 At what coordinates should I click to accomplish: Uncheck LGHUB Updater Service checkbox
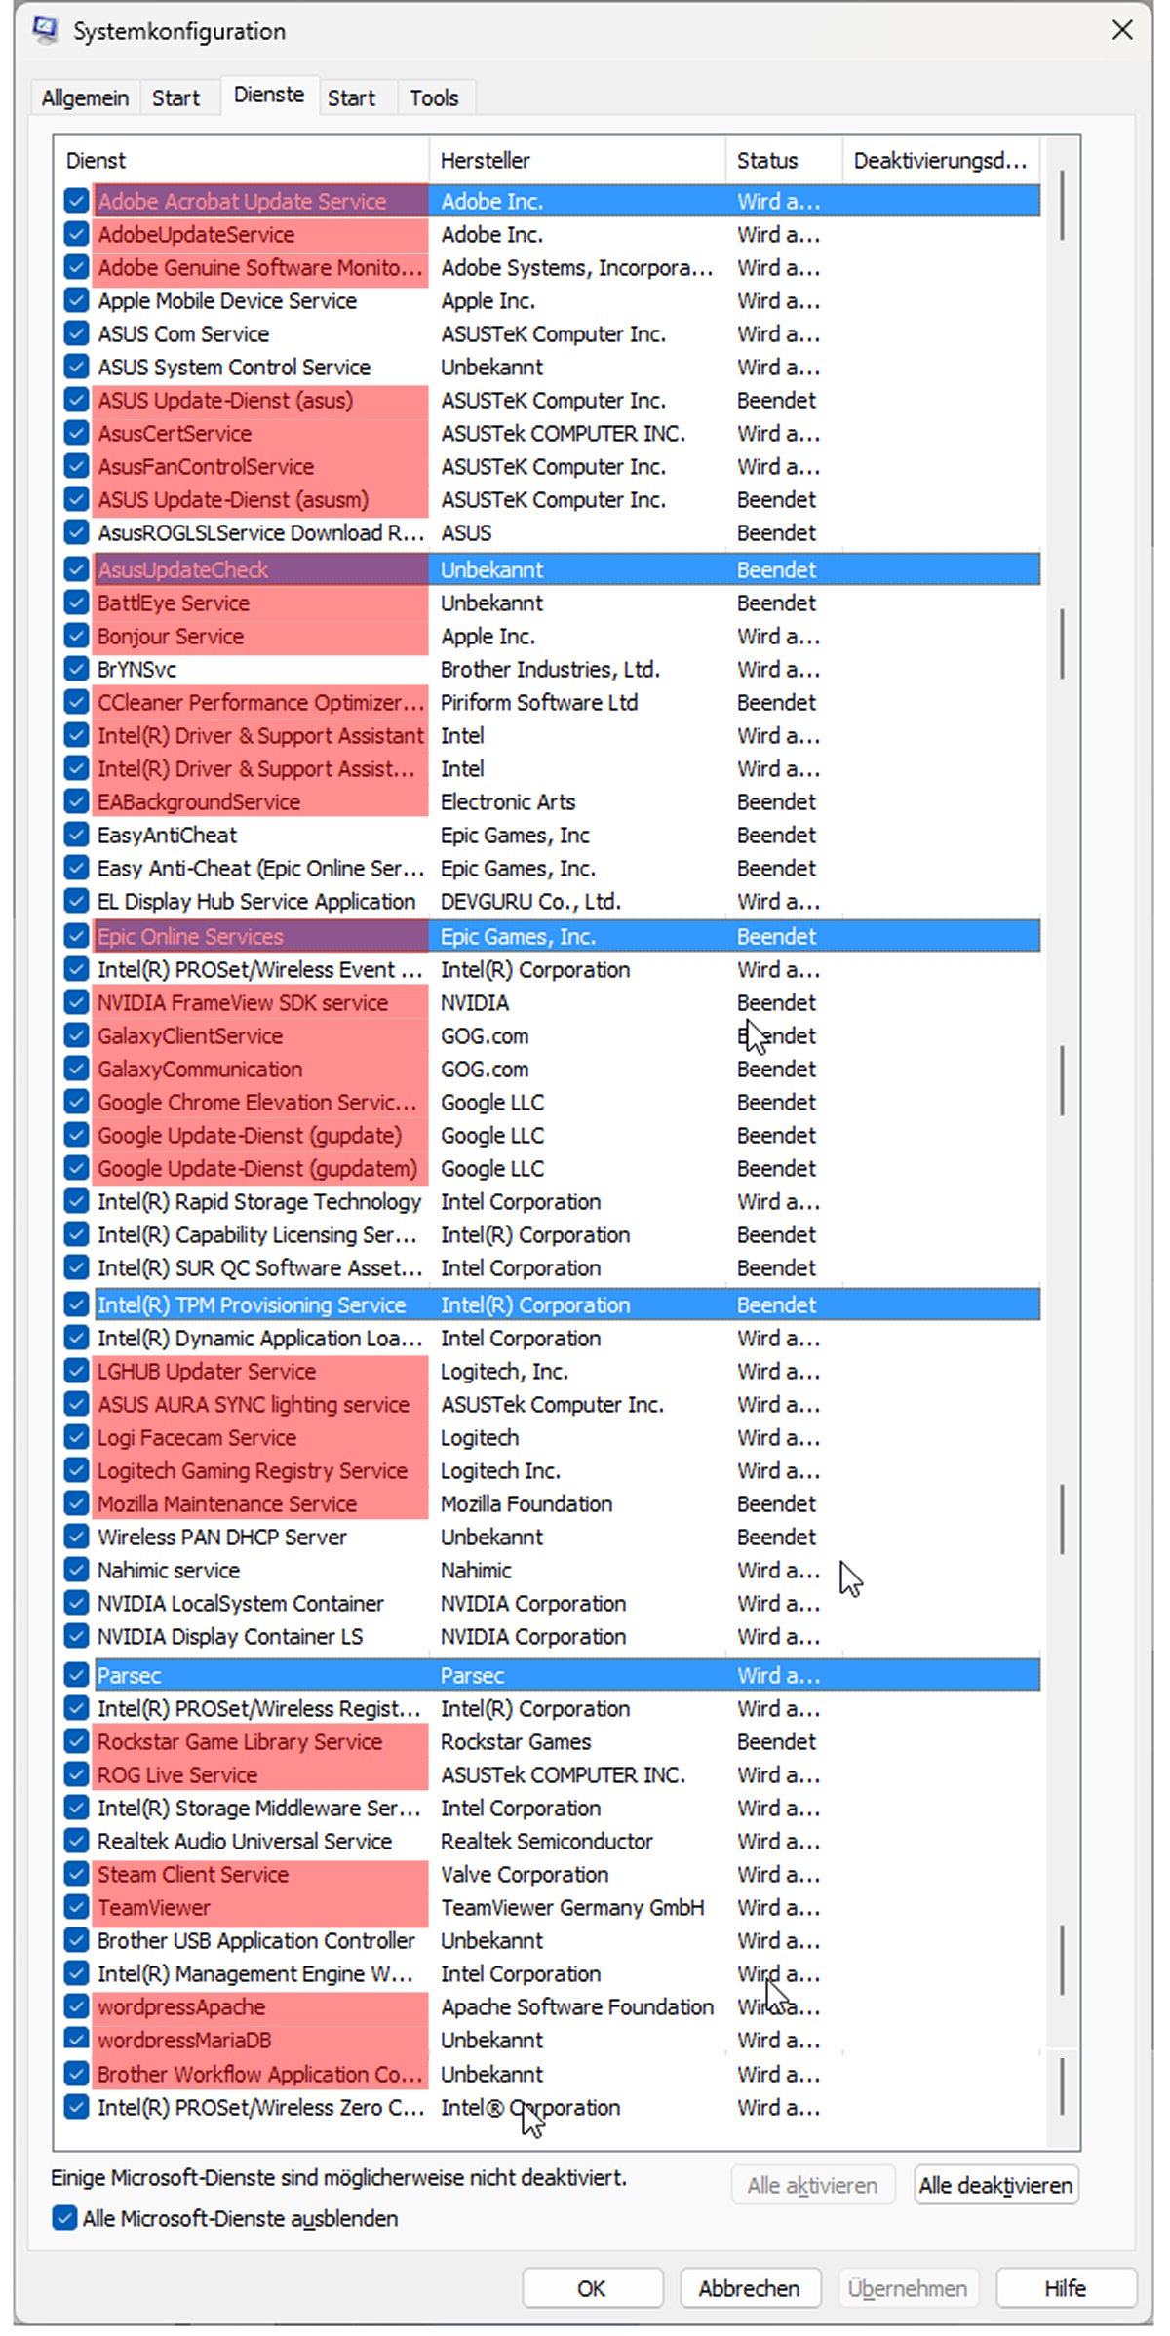(76, 1371)
